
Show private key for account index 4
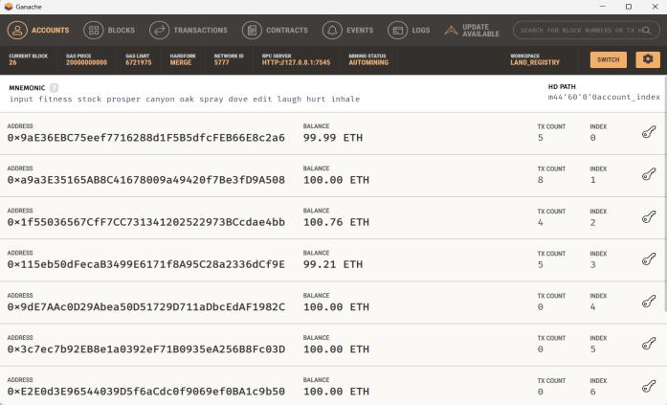tap(648, 302)
